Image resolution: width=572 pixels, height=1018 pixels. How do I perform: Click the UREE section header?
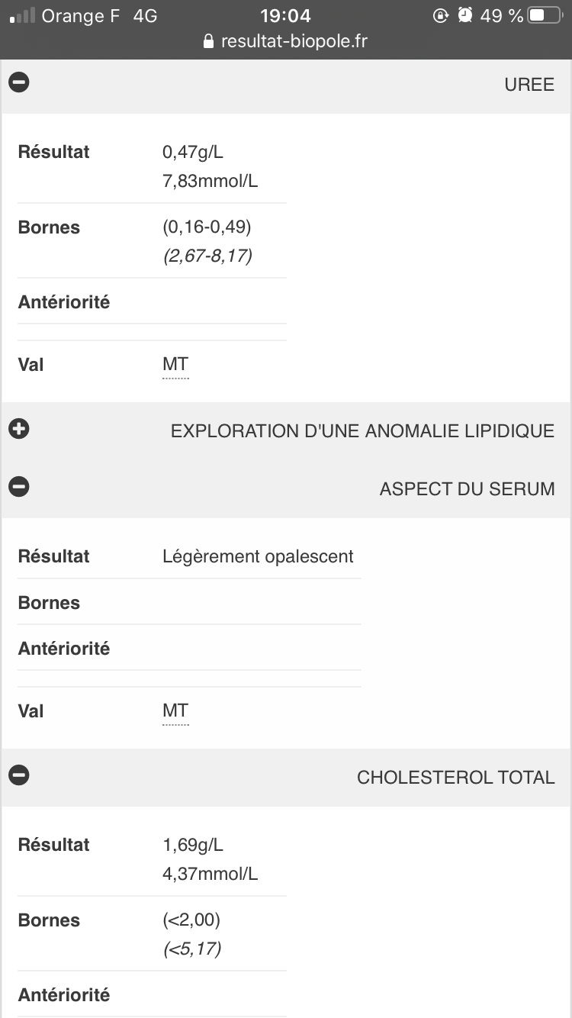pos(529,84)
